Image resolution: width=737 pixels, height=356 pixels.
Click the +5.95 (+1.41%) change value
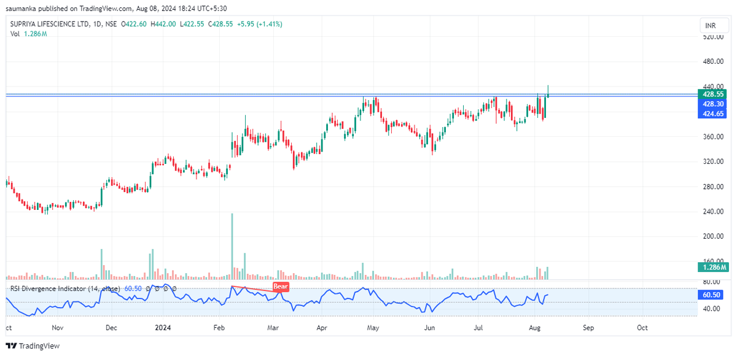tap(260, 24)
